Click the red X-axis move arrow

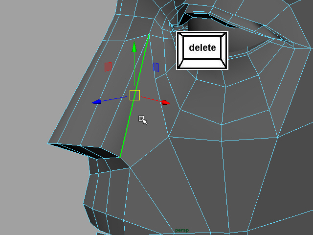click(166, 102)
